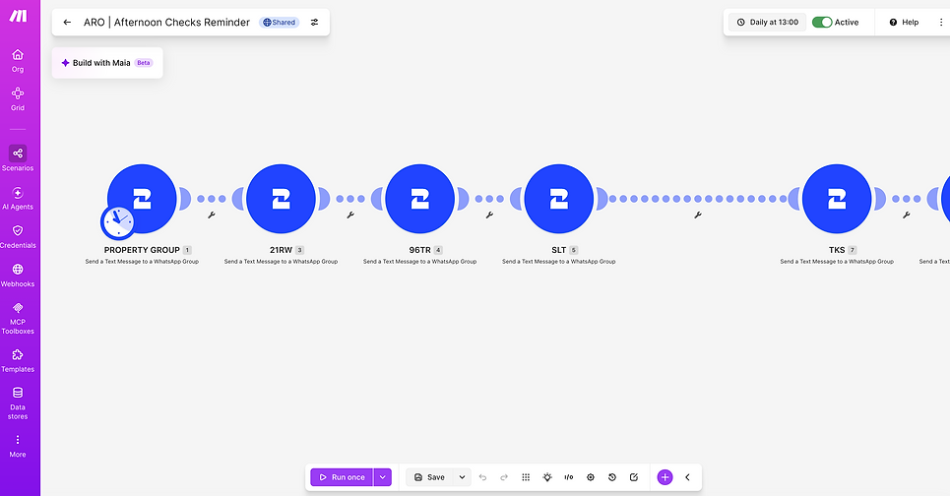Click the 21RW module label
Image resolution: width=950 pixels, height=496 pixels.
[282, 250]
